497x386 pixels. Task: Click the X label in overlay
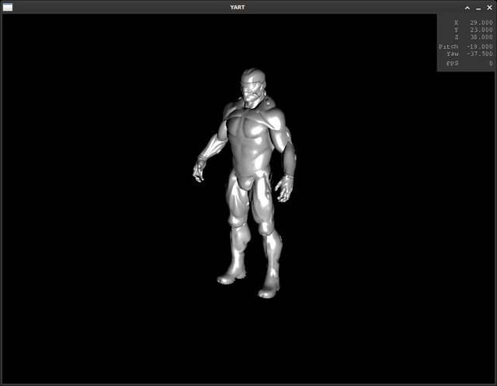456,23
